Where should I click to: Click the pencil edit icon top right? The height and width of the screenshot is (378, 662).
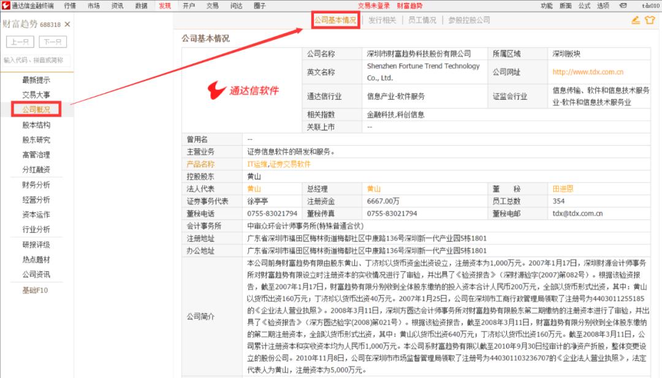[636, 20]
